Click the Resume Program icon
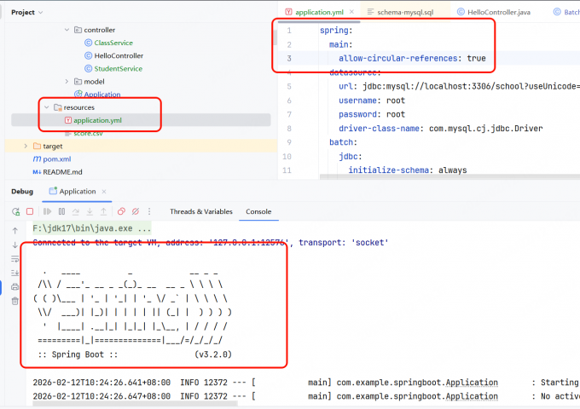 click(x=48, y=211)
